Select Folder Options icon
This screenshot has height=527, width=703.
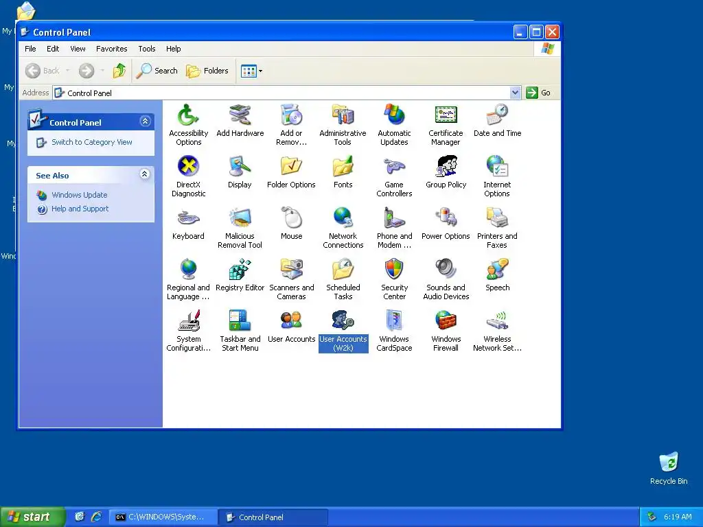coord(291,167)
